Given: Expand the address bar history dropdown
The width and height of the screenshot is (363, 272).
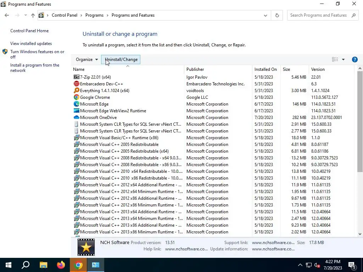Looking at the screenshot, I should pyautogui.click(x=265, y=16).
